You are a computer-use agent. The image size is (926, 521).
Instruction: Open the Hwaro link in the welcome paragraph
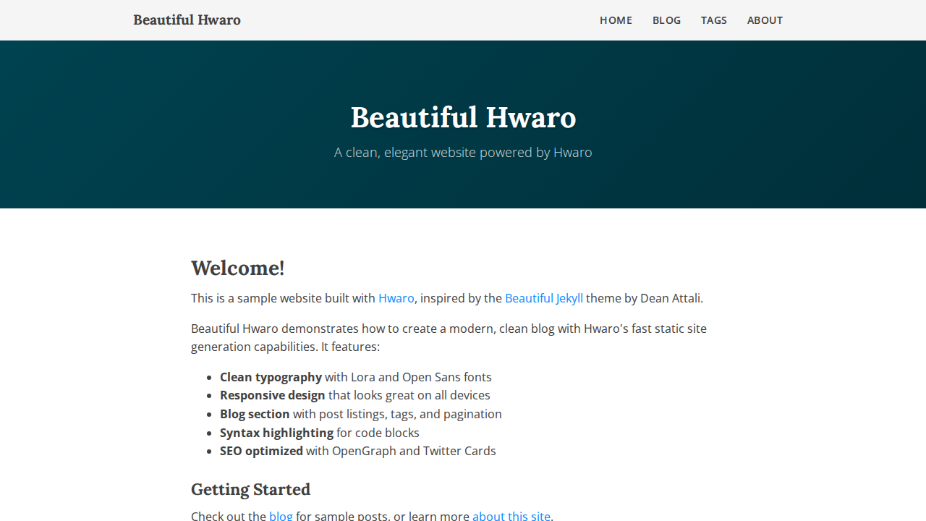coord(396,298)
